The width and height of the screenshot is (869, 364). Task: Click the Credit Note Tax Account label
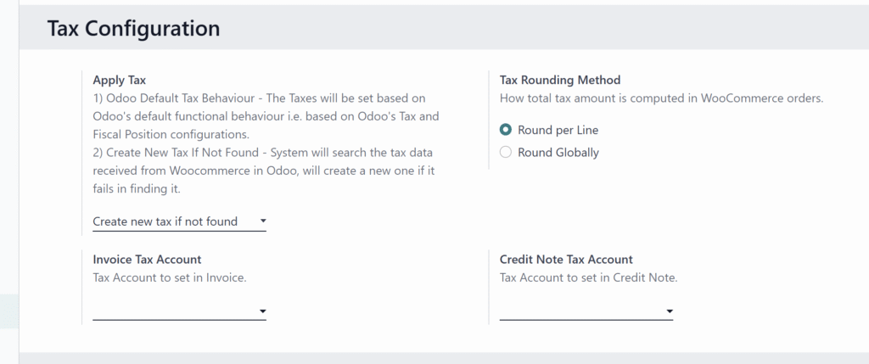point(566,260)
